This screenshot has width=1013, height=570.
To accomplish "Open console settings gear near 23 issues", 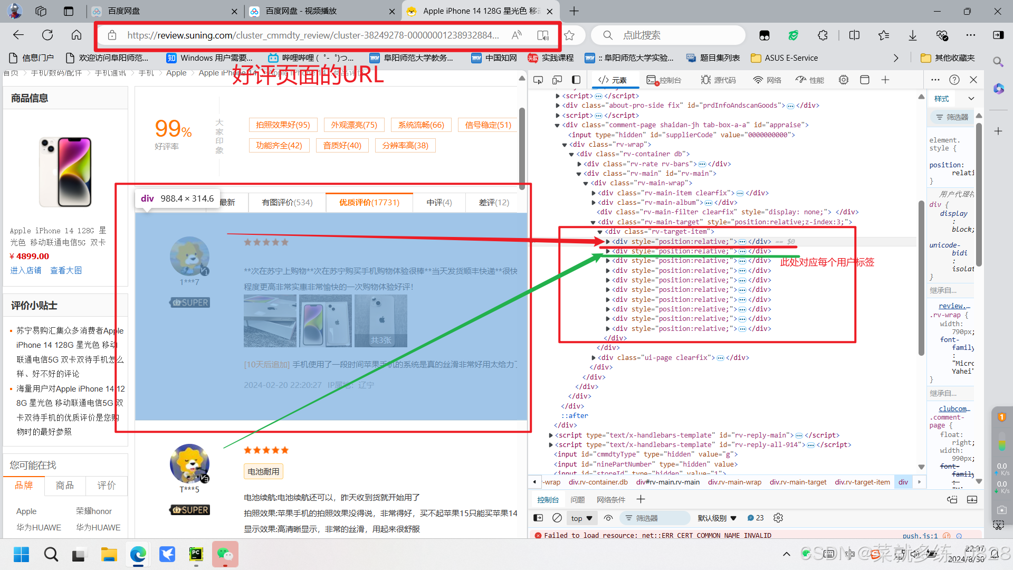I will click(x=778, y=518).
